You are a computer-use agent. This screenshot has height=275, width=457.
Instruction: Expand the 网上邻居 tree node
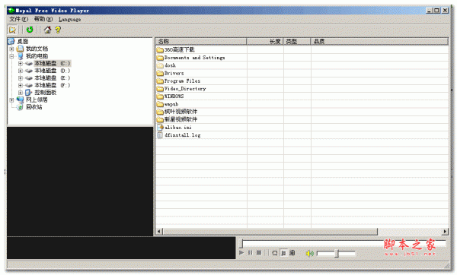pyautogui.click(x=11, y=100)
